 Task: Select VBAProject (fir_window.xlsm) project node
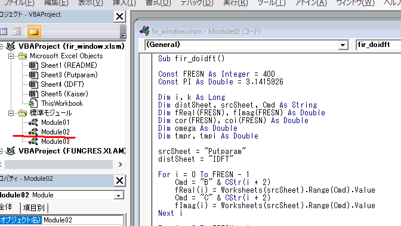[71, 46]
